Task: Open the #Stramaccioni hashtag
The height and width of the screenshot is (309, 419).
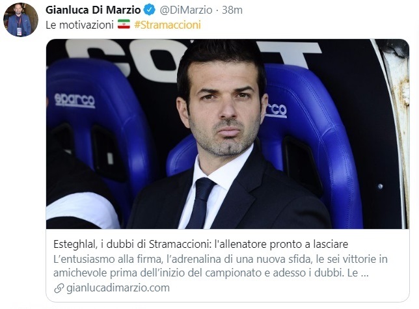Action: 167,25
